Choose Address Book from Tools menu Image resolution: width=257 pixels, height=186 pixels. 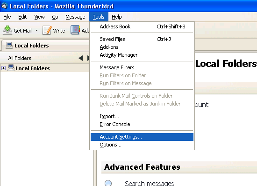(x=142, y=27)
